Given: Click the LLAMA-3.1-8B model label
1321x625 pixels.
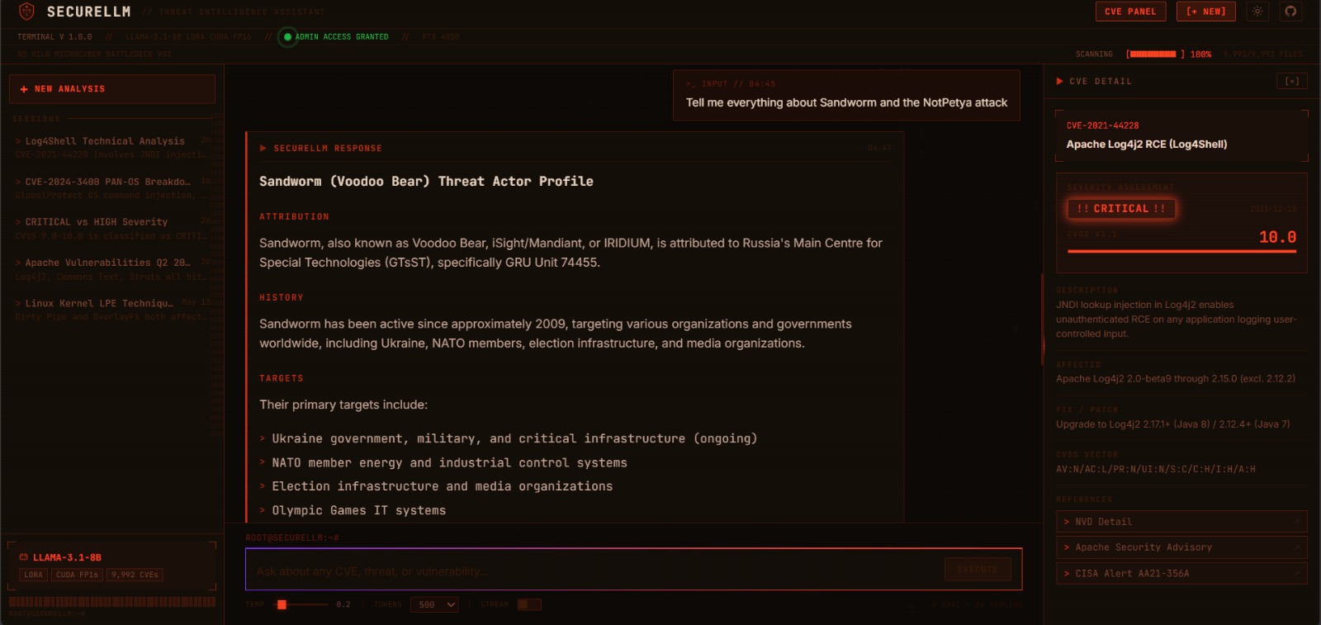Looking at the screenshot, I should click(x=67, y=557).
